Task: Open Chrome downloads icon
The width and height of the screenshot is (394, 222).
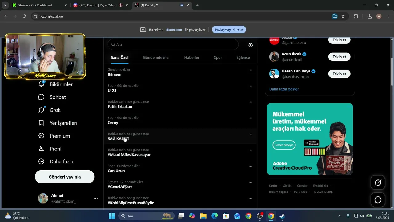Action: click(x=370, y=16)
